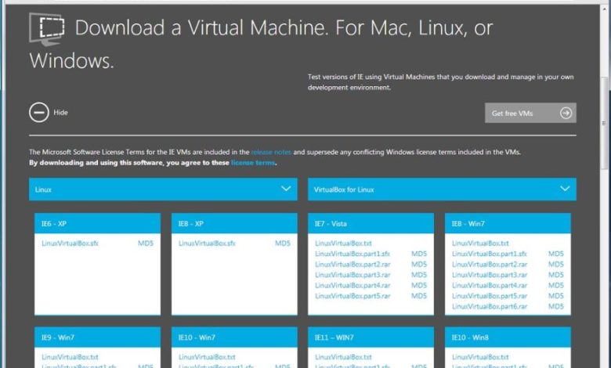Open the release notes link
This screenshot has height=368, width=611.
pos(271,152)
